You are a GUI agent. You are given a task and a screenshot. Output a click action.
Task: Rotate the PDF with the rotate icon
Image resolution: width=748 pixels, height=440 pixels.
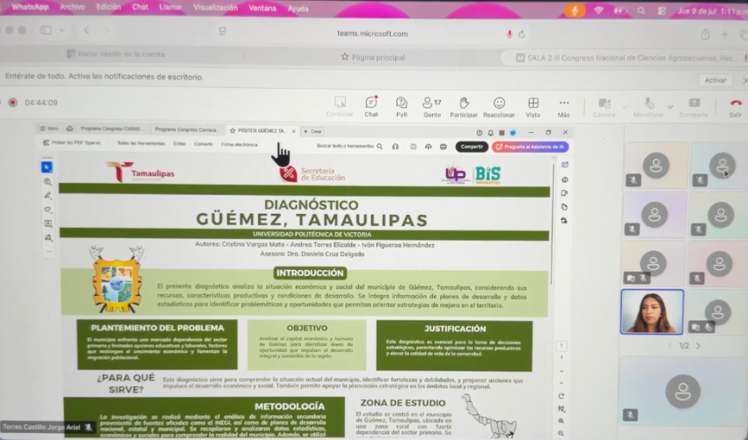pos(561,396)
